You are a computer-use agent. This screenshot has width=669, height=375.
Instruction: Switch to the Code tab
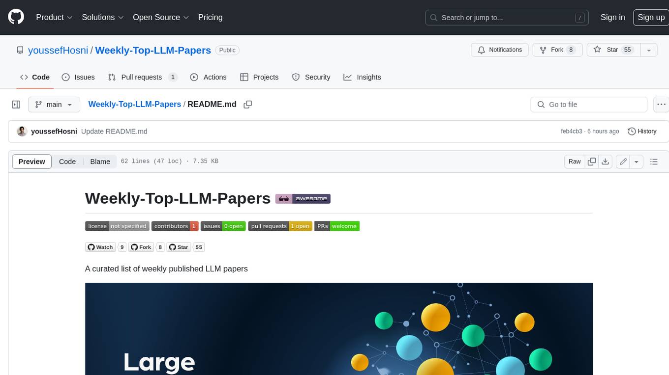click(35, 77)
